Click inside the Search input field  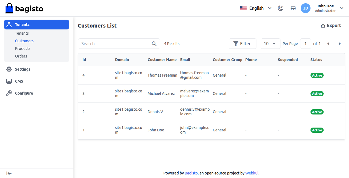pyautogui.click(x=115, y=44)
